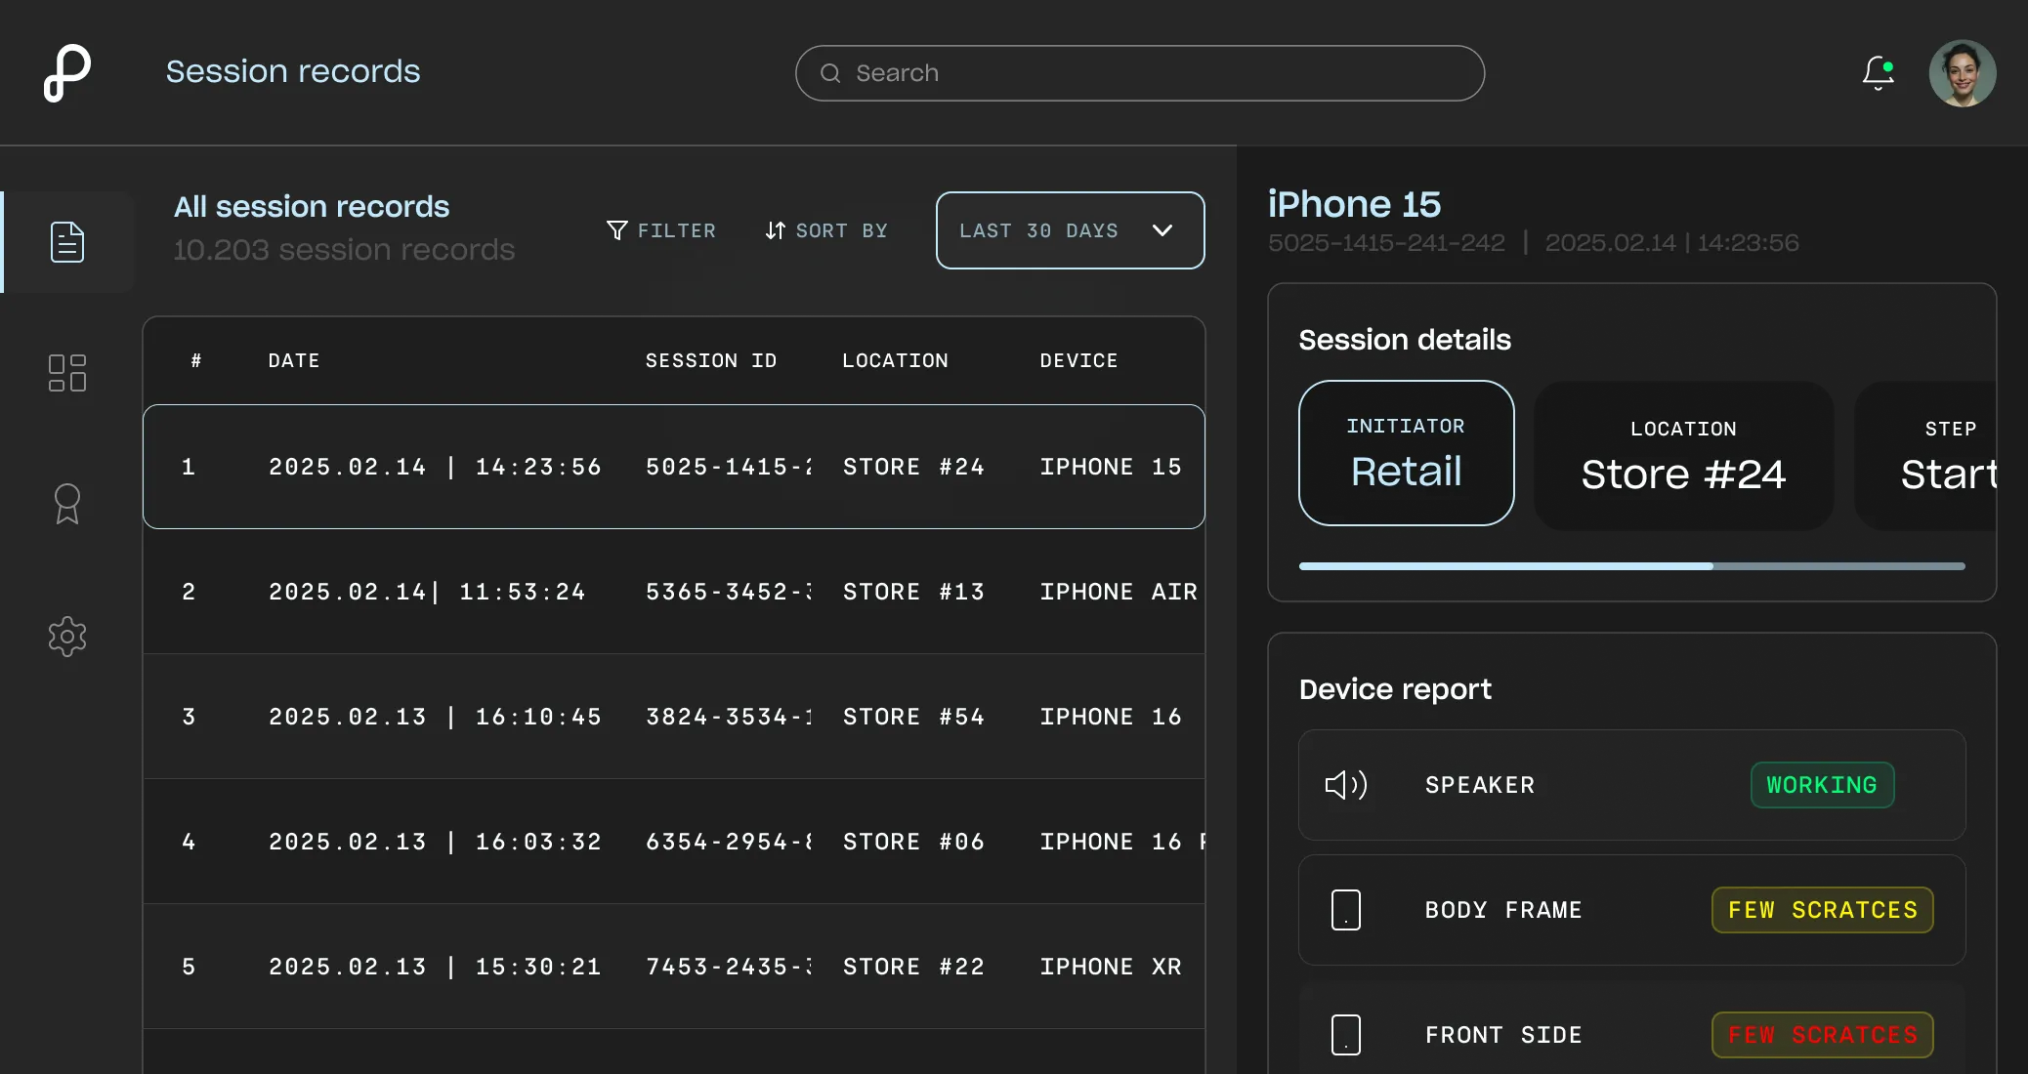Open the session records document sidebar icon
Screen dimensions: 2028x1074
pos(67,242)
